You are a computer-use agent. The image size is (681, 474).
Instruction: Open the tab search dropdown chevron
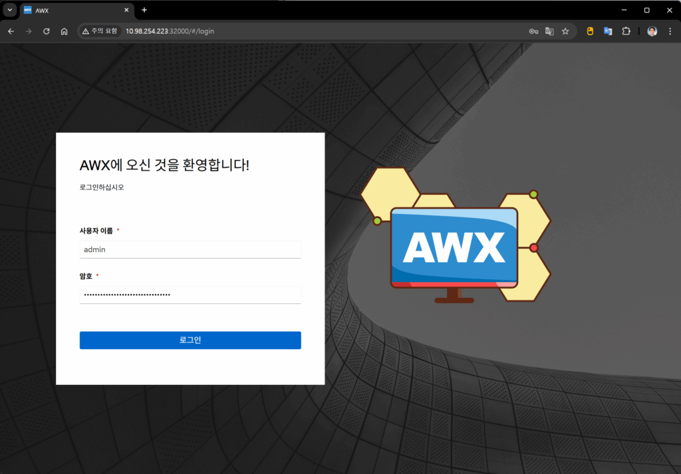(x=9, y=10)
